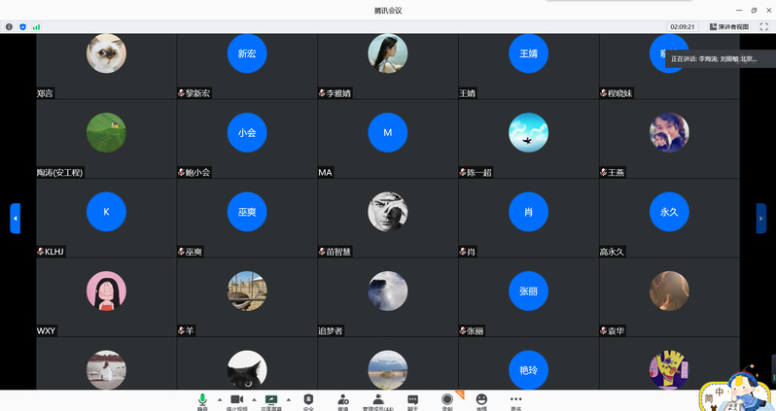Stop video using the camera button

pos(236,399)
